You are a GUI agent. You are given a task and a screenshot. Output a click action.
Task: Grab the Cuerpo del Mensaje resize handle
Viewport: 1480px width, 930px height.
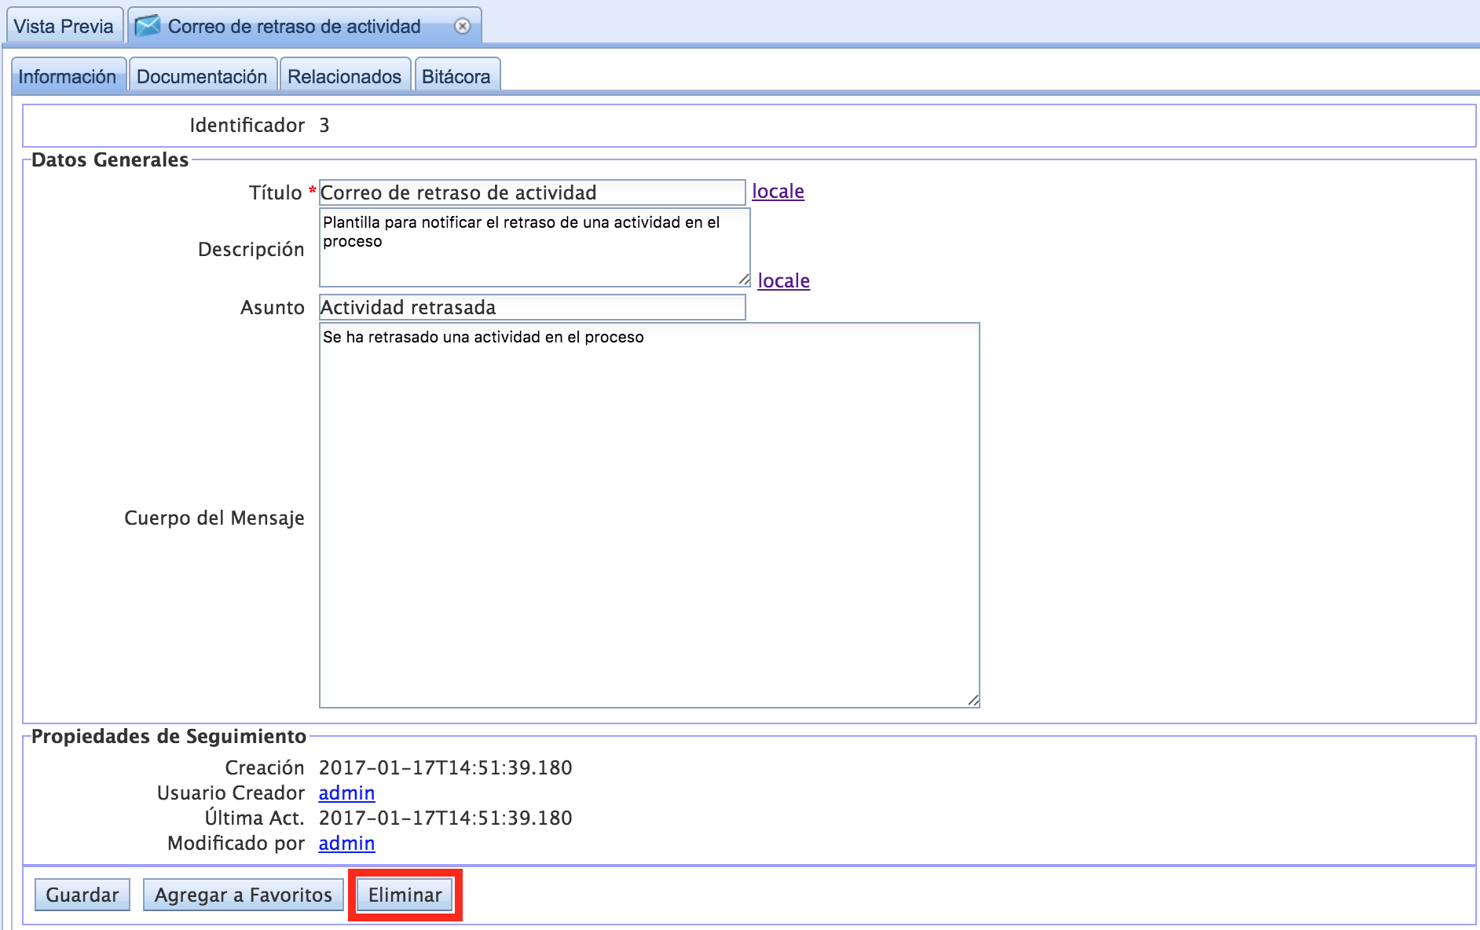[x=973, y=701]
